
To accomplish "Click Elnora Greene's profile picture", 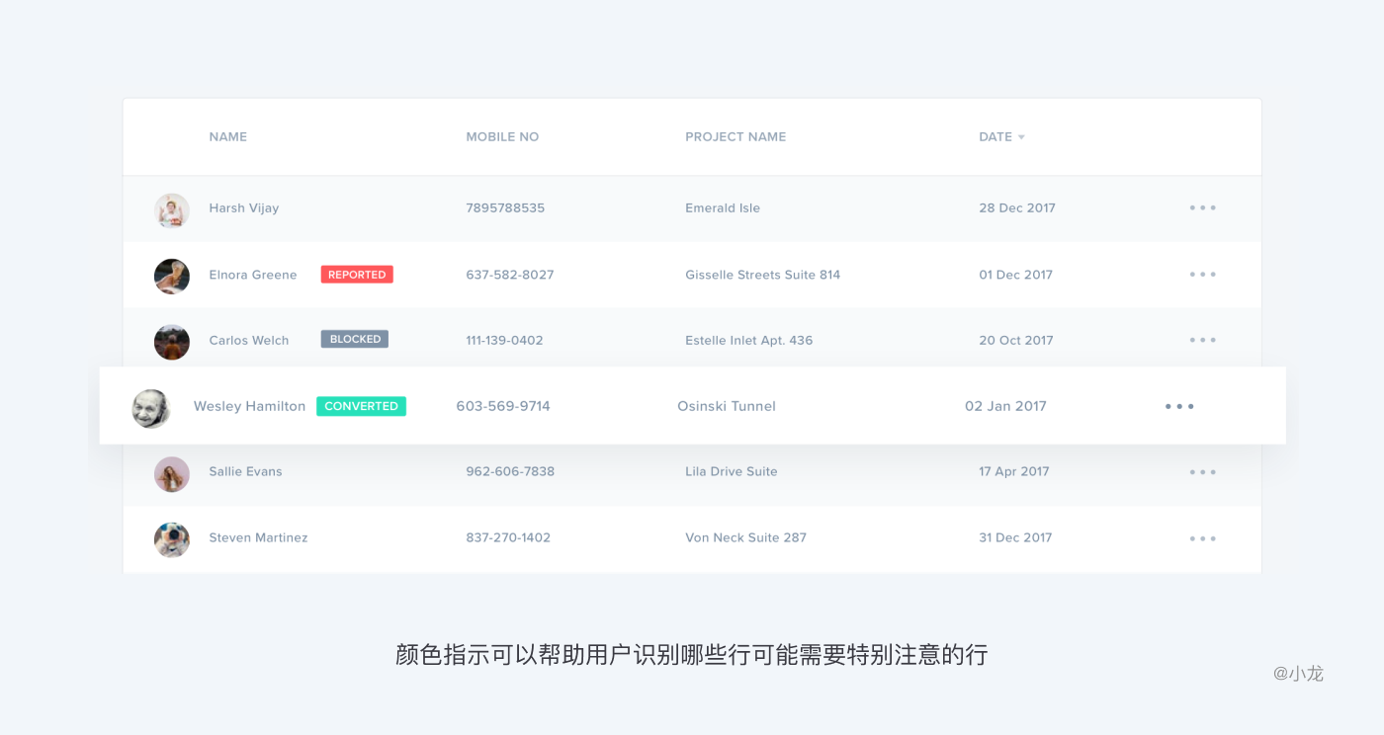I will [x=172, y=277].
